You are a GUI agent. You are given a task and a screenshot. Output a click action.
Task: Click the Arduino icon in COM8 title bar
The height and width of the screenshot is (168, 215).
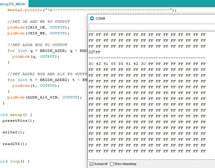[x=92, y=18]
